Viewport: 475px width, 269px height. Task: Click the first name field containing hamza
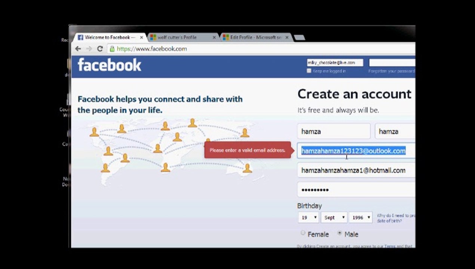coord(334,132)
